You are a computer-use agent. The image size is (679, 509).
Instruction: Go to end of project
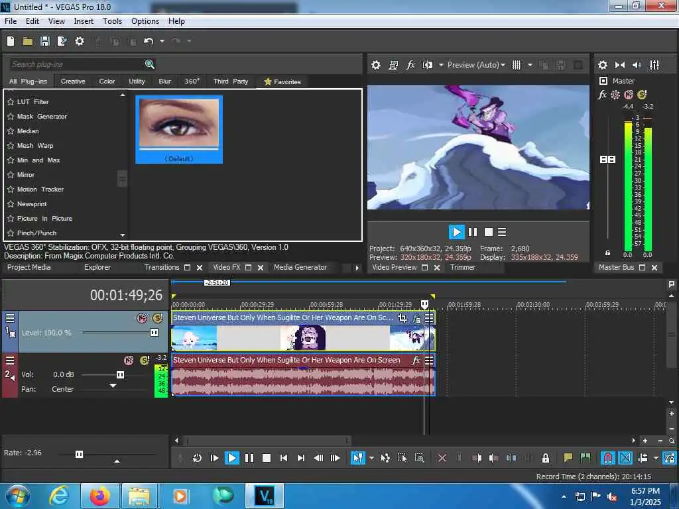(x=301, y=458)
